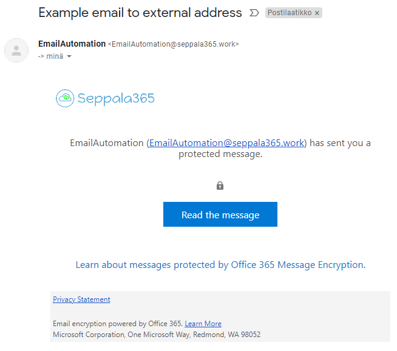The image size is (397, 351).
Task: Click 'Email encryption powered by Office 365' text
Action: [x=117, y=324]
